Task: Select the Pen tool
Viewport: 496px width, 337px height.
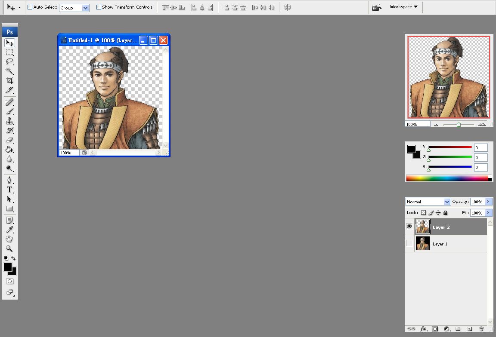Action: [9, 180]
